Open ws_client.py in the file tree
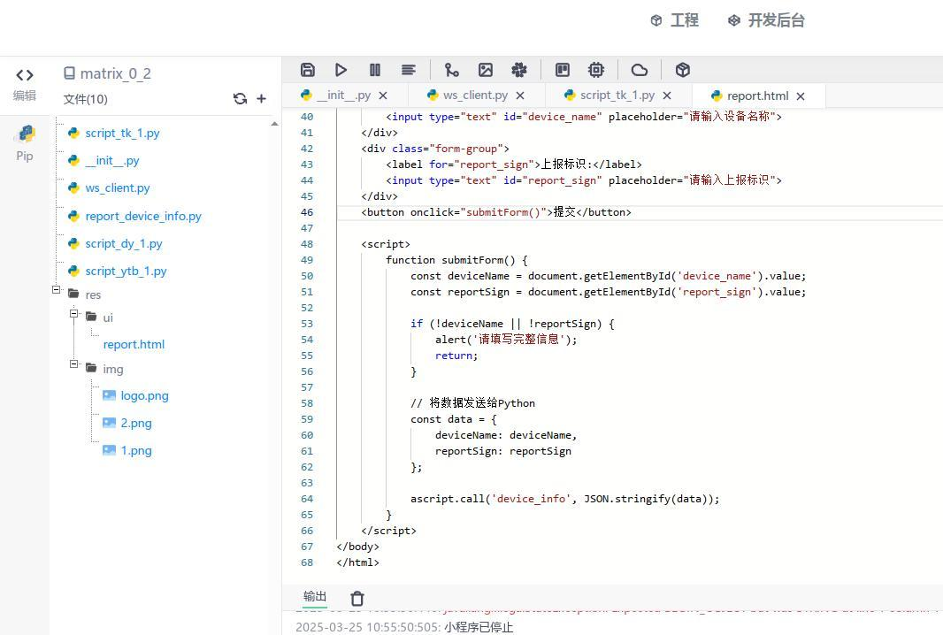Viewport: 943px width, 635px height. coord(118,188)
